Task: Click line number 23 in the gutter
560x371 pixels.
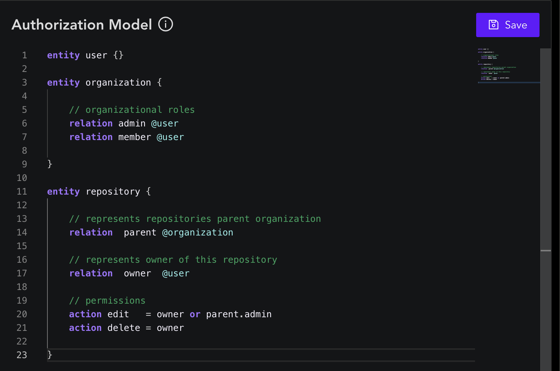Action: [x=22, y=355]
